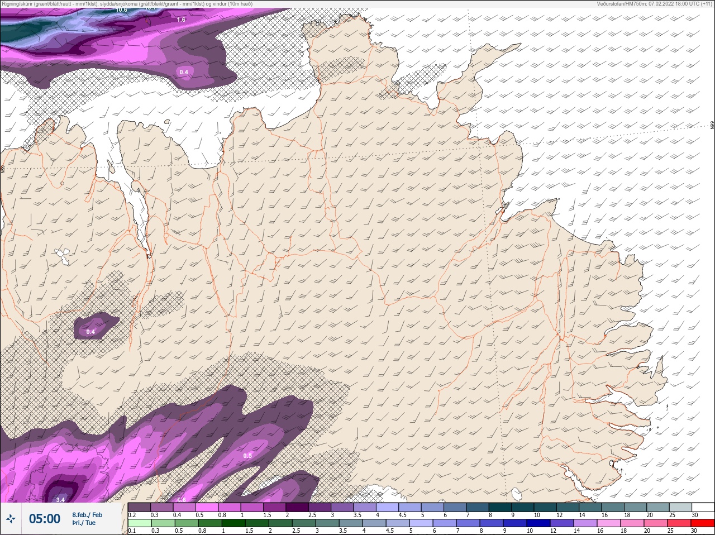The height and width of the screenshot is (535, 715).
Task: Click the 'Þri./ Tue' weekday text
Action: click(x=84, y=523)
